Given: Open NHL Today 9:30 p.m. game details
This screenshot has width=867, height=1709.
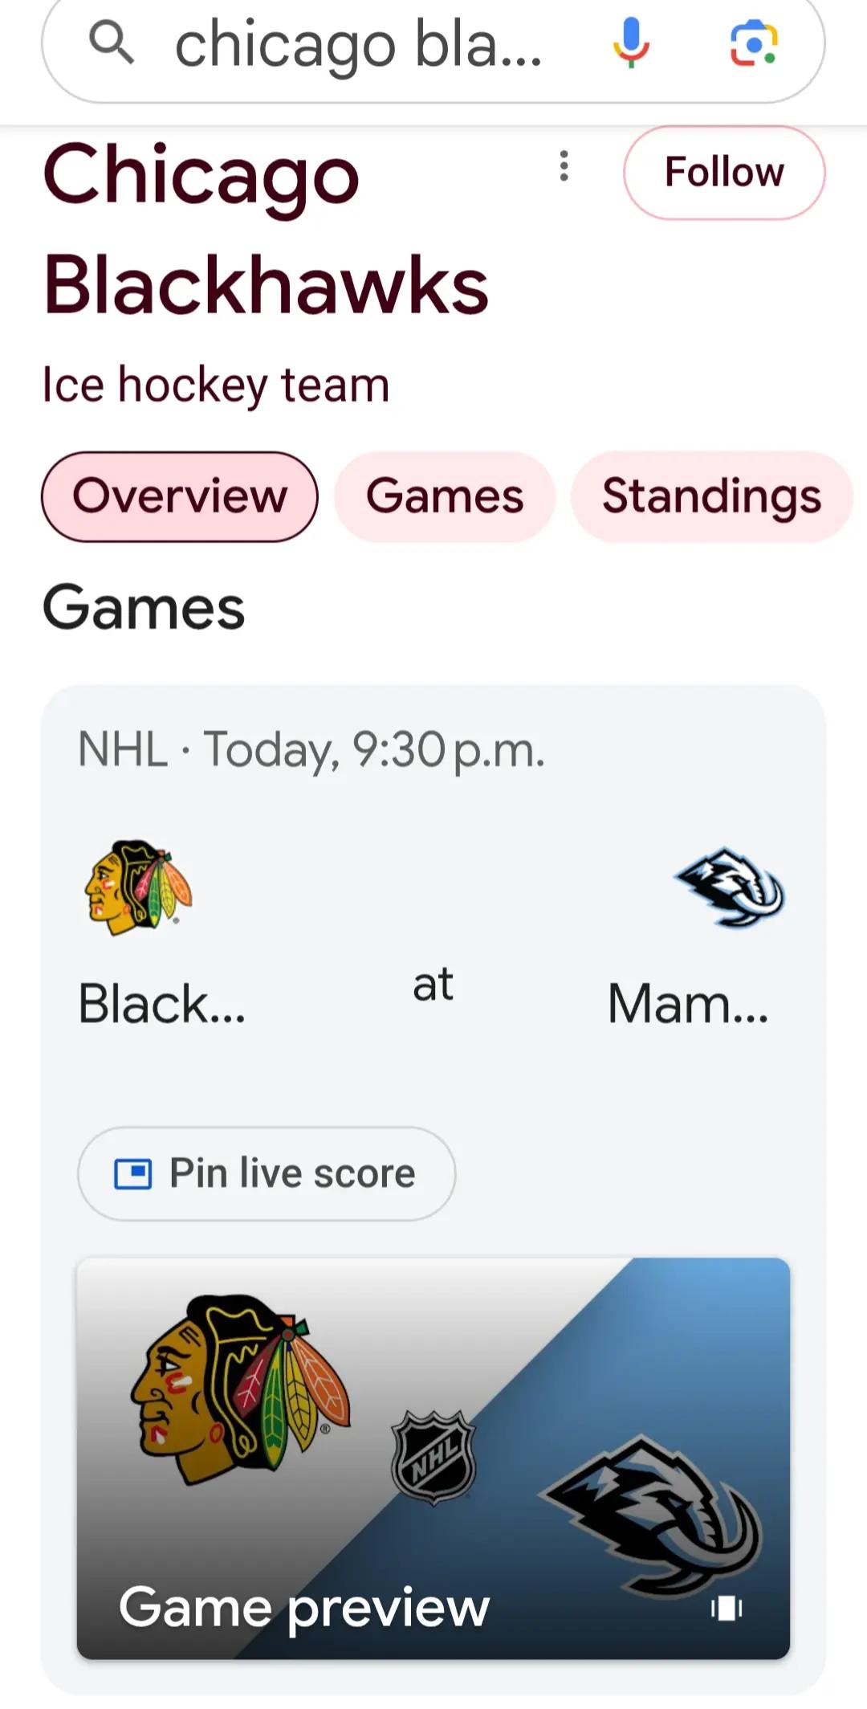Looking at the screenshot, I should [311, 750].
